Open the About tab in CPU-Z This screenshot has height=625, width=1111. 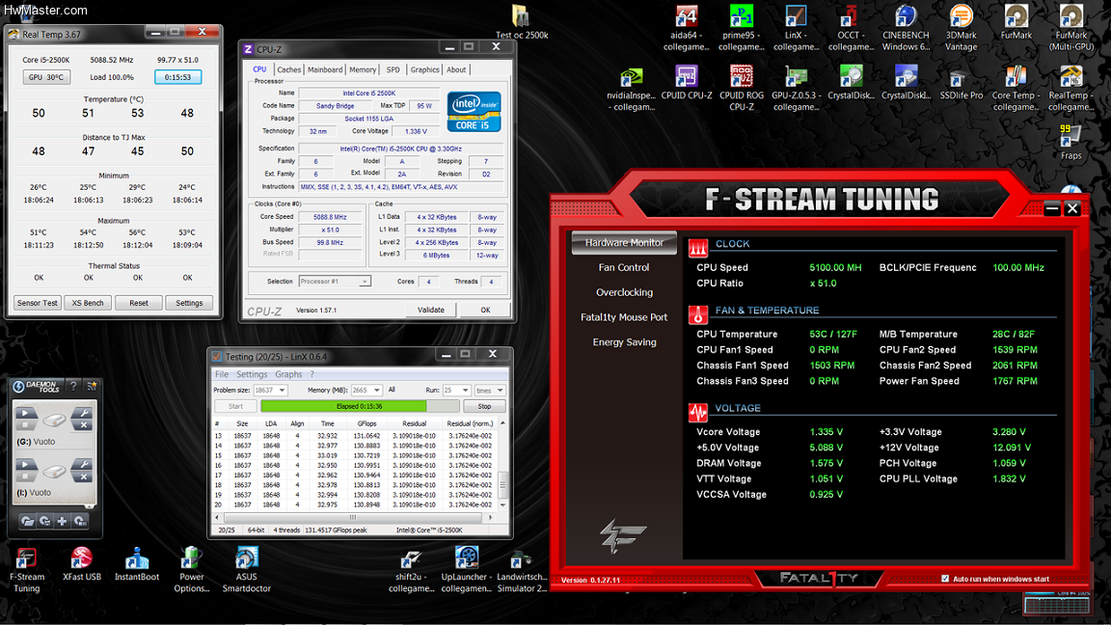click(x=456, y=69)
